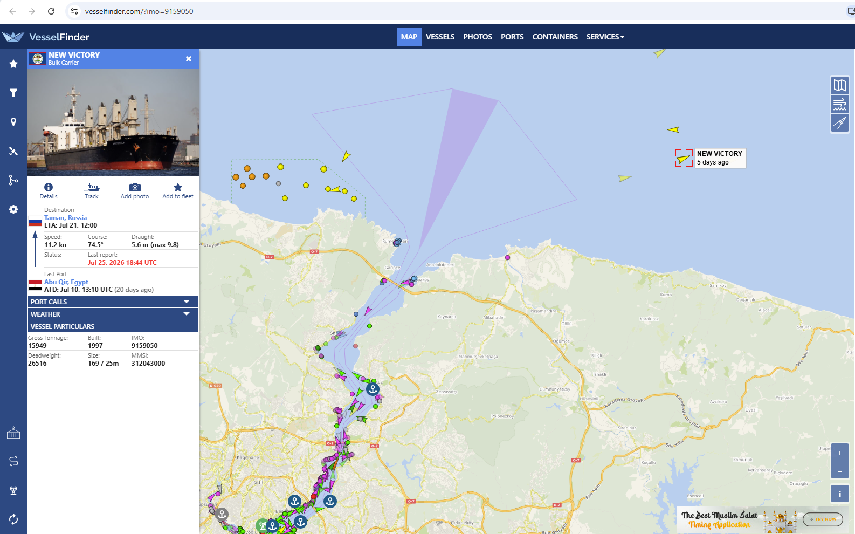Click the map info button
This screenshot has height=534, width=855.
tap(840, 494)
